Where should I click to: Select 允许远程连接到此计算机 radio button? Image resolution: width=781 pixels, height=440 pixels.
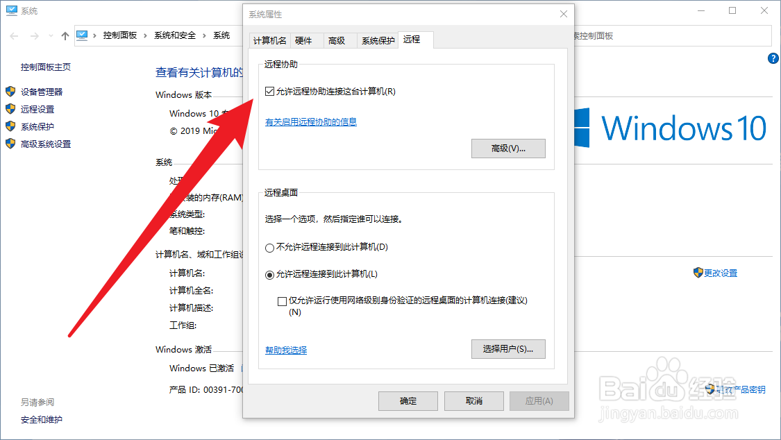point(269,275)
